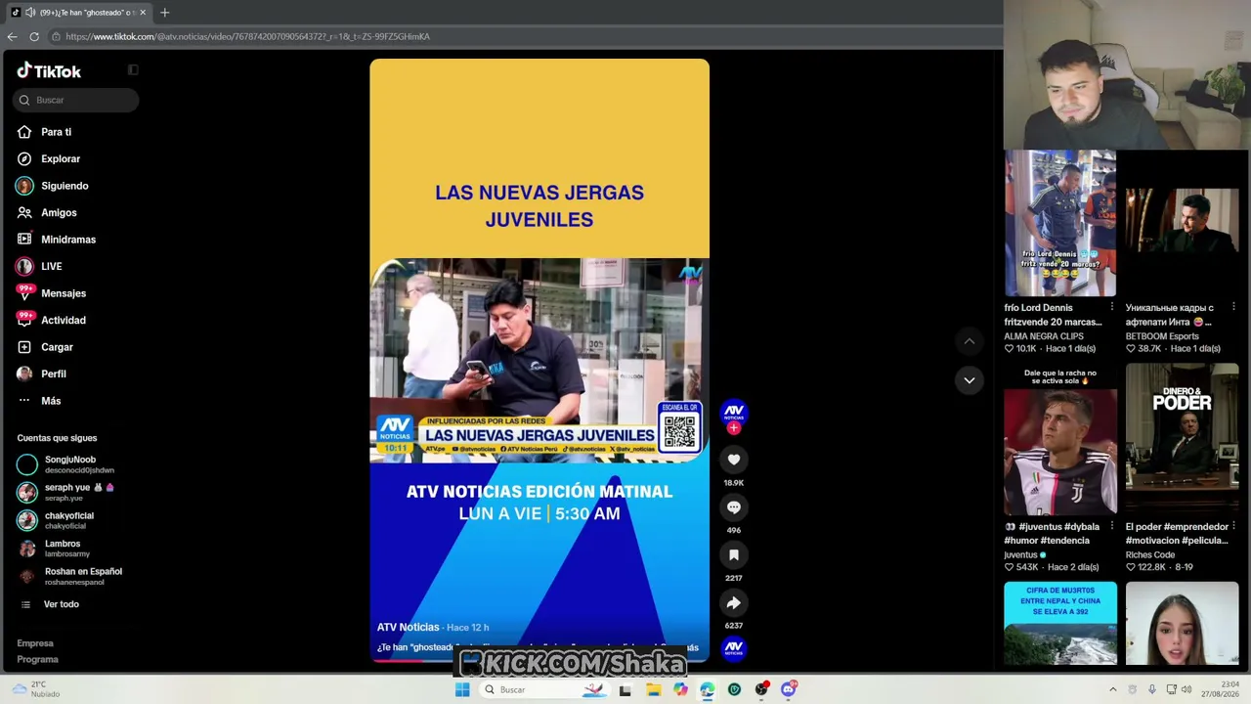Open the Amigos section
Image resolution: width=1251 pixels, height=704 pixels.
coord(47,212)
